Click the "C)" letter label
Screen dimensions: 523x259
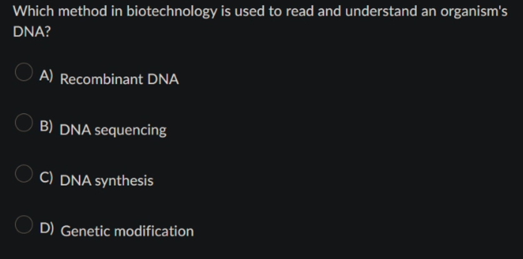coord(46,178)
